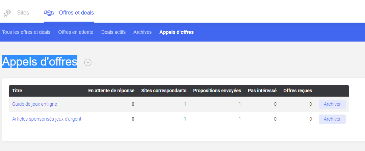This screenshot has height=151, width=365.
Task: Click the En attente de réponse header
Action: coord(111,91)
